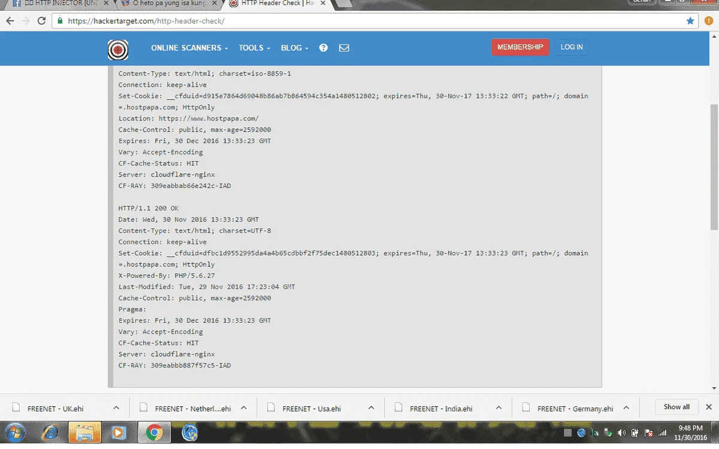
Task: Click the browser back arrow
Action: [10, 20]
